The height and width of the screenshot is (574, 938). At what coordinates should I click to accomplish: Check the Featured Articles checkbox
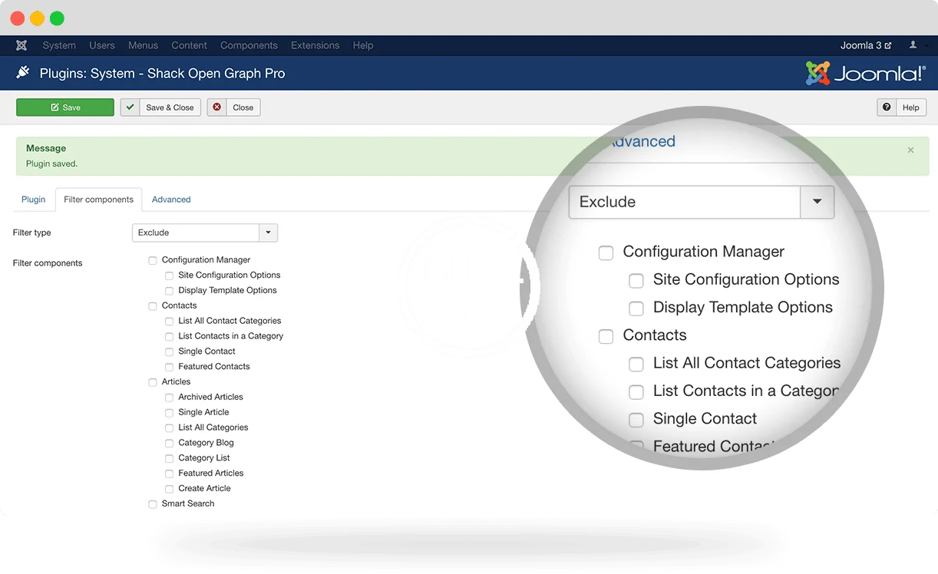tap(170, 474)
